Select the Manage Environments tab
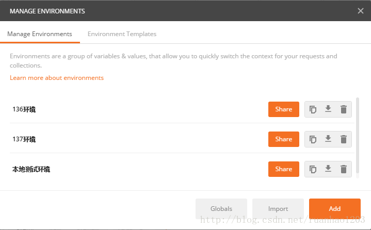Screen dimensions: 371x230 [x=40, y=34]
